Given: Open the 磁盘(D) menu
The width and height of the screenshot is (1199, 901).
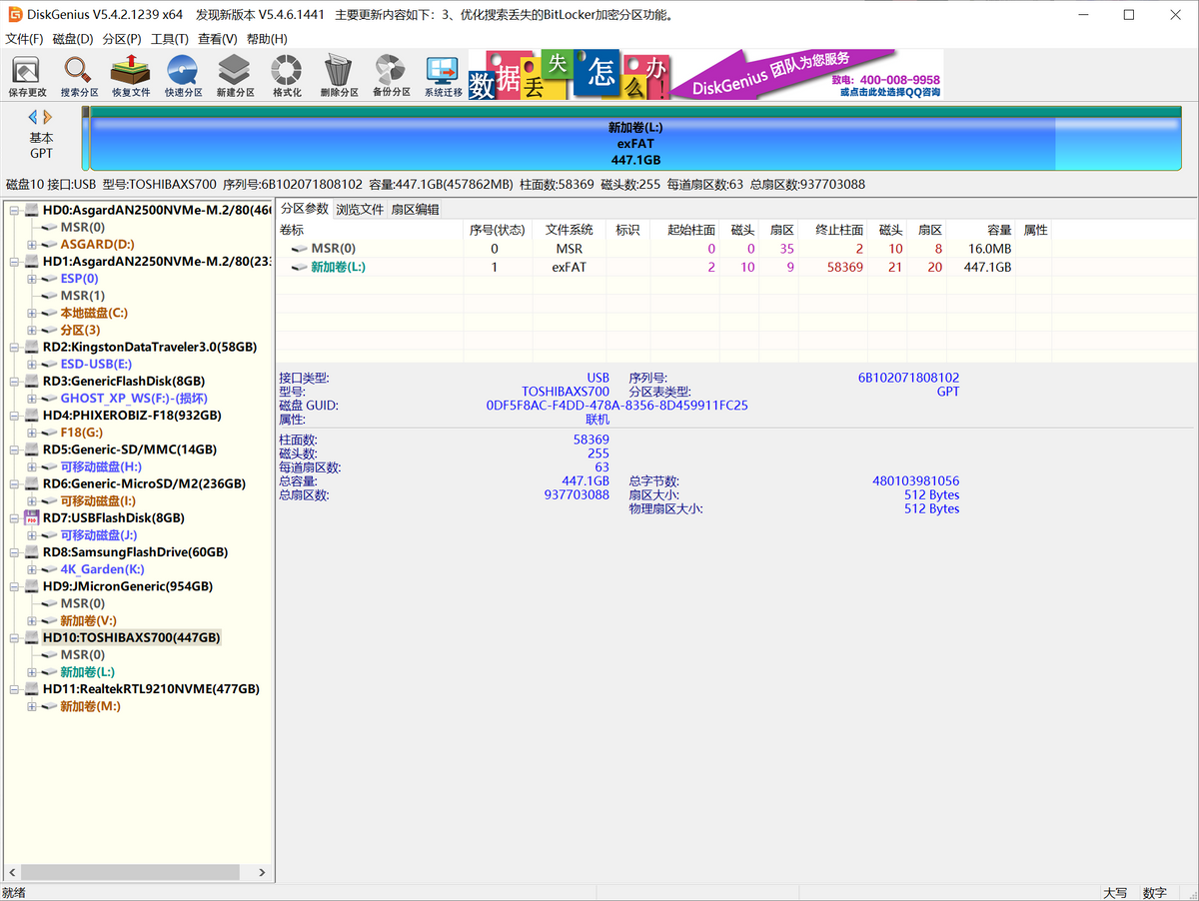Looking at the screenshot, I should pyautogui.click(x=73, y=39).
